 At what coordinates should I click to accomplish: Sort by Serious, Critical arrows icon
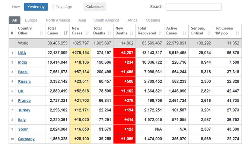click(x=209, y=33)
